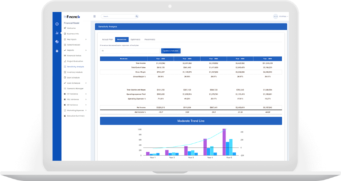Viewport: 341px width, 181px height.
Task: Click the Business Info circle icon
Action: pyautogui.click(x=65, y=34)
